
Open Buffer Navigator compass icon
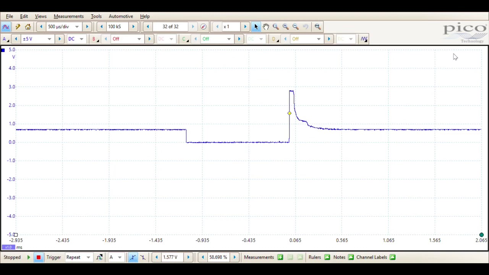[203, 27]
